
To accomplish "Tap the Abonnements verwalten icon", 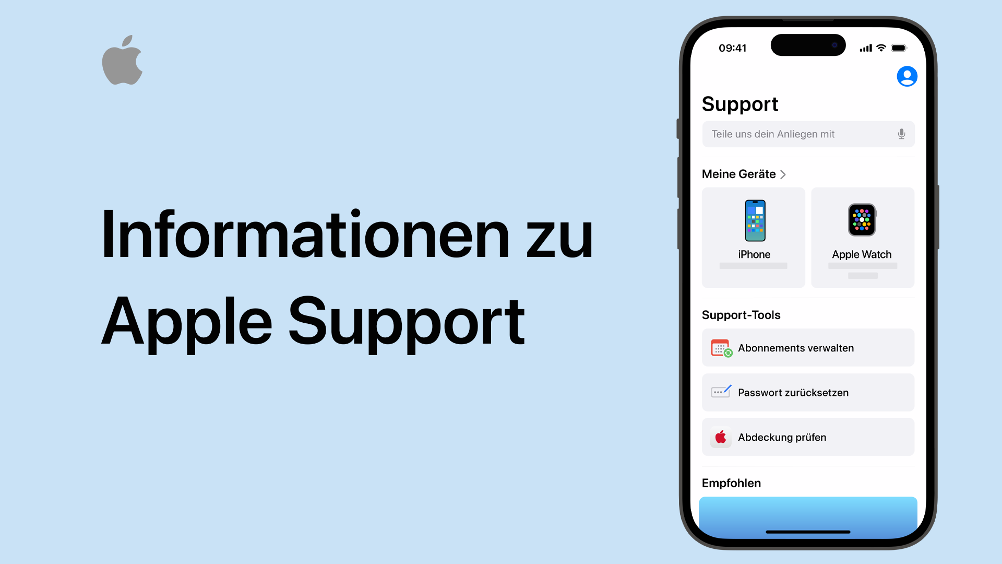I will pyautogui.click(x=721, y=348).
